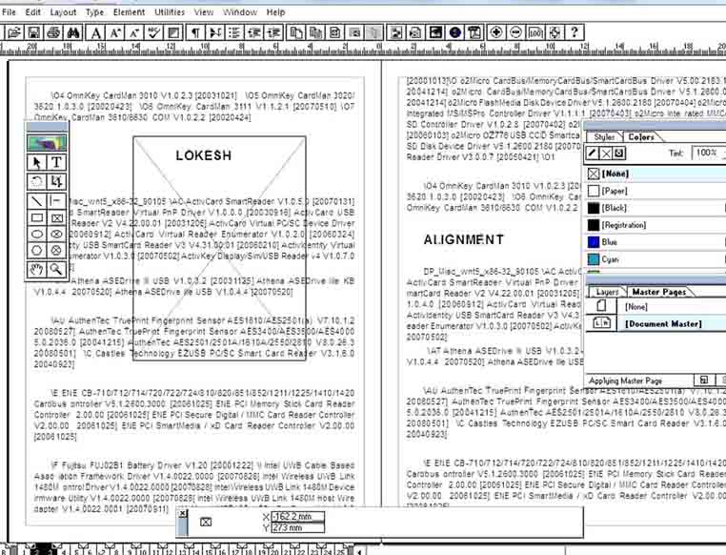Screen dimensions: 726x555
Task: Select [None] master page entry
Action: pos(655,307)
